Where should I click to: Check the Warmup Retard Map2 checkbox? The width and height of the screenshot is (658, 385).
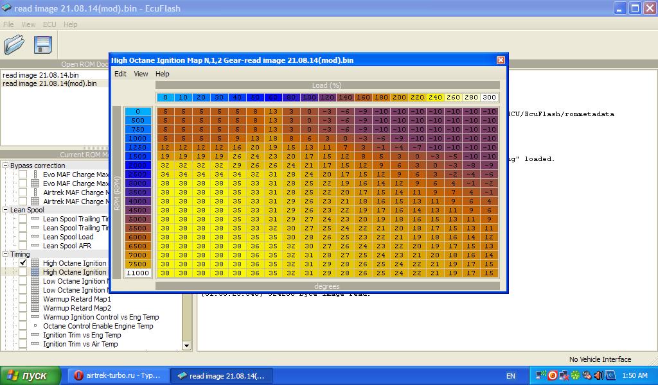coord(23,308)
